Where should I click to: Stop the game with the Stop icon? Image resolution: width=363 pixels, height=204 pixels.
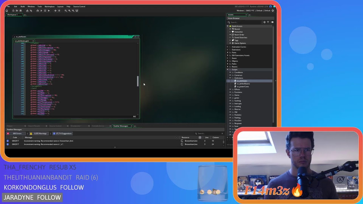[x=45, y=10]
